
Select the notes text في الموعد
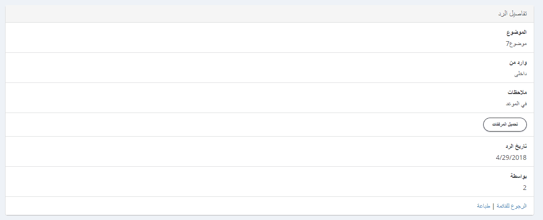pos(516,104)
